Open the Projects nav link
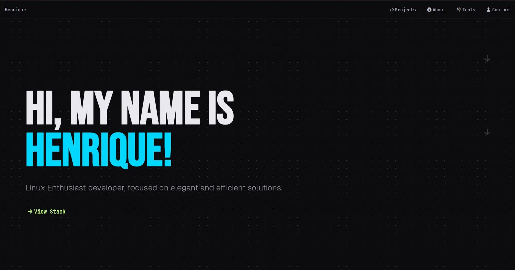The image size is (515, 270). [403, 10]
